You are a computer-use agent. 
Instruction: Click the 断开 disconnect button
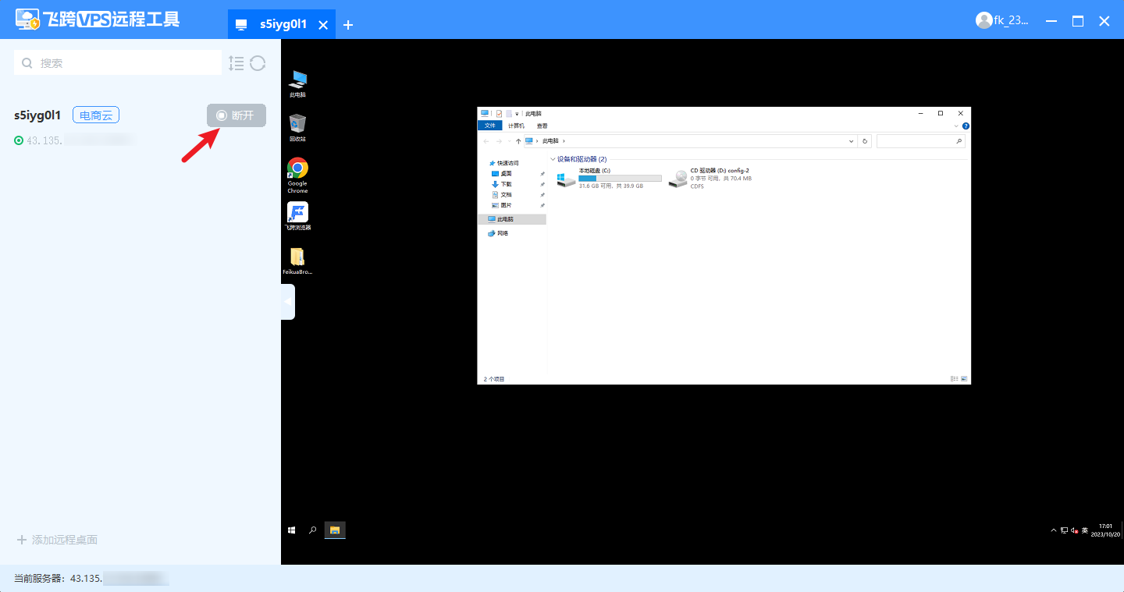point(237,115)
